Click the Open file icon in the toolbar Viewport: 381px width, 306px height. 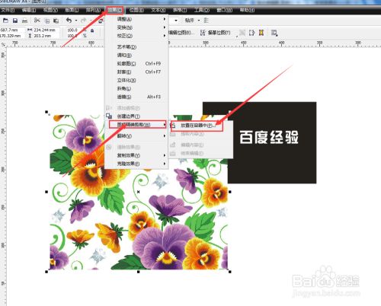click(x=5, y=21)
